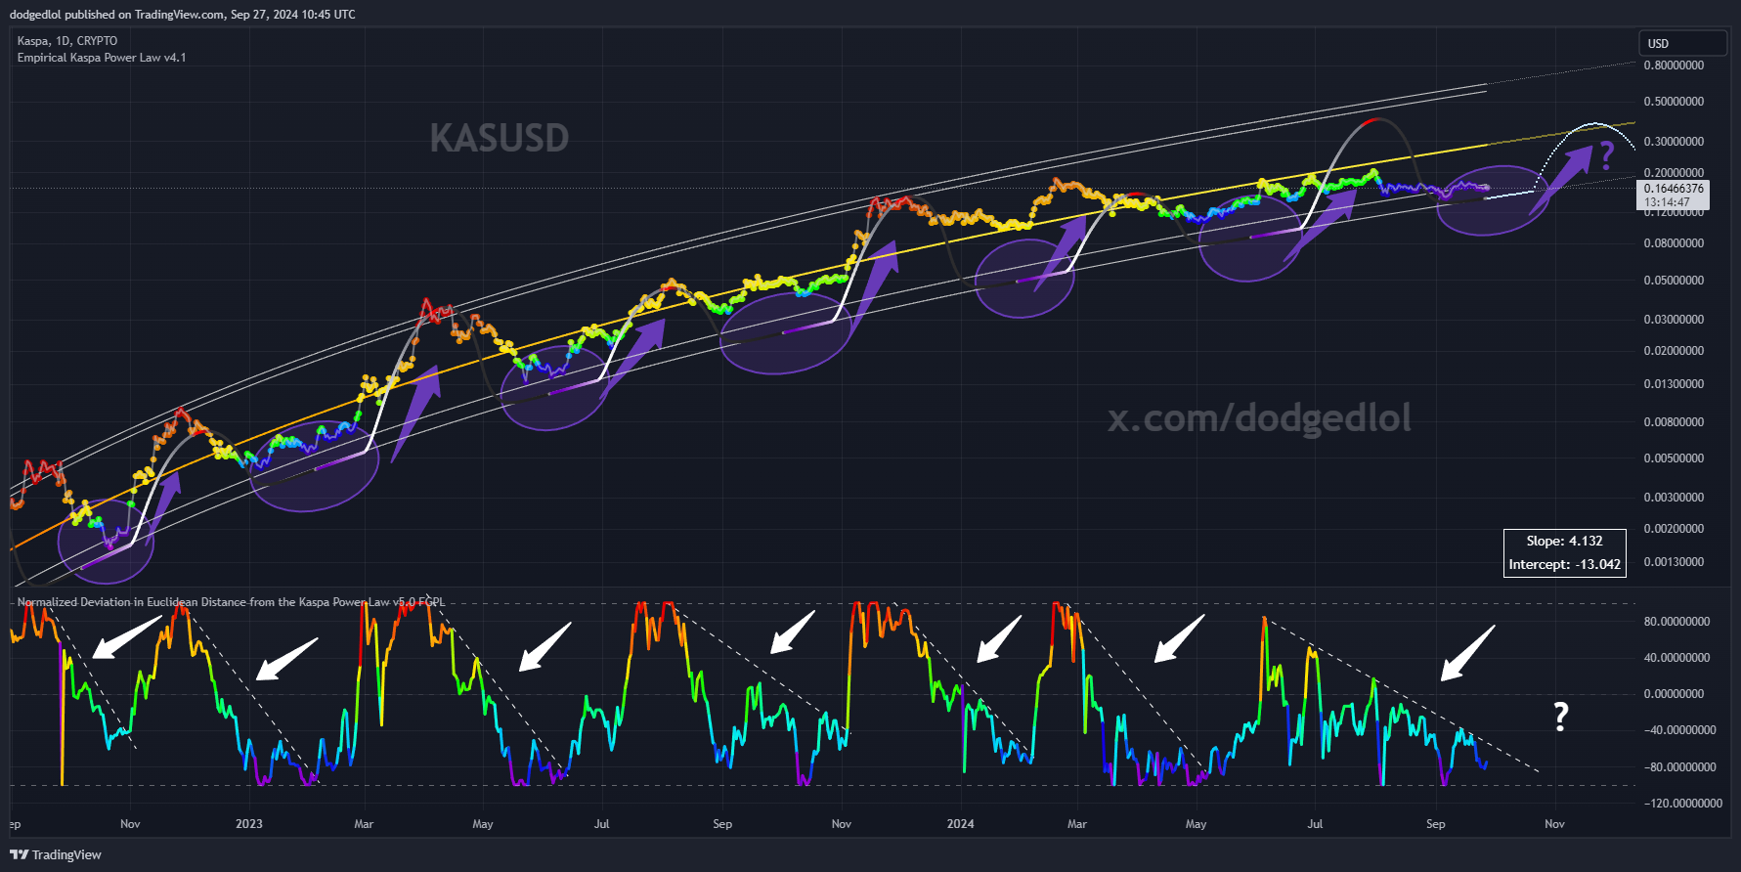Click the Slope: 4.132 value
This screenshot has width=1741, height=872.
[1564, 541]
